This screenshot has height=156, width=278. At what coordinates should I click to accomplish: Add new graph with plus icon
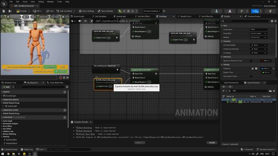click(x=65, y=92)
